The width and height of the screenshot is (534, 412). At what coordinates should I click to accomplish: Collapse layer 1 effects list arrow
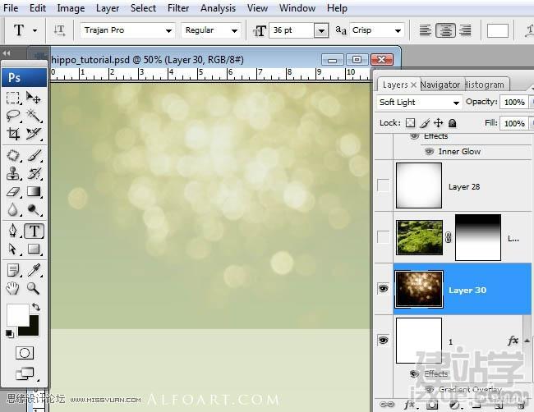pos(527,341)
